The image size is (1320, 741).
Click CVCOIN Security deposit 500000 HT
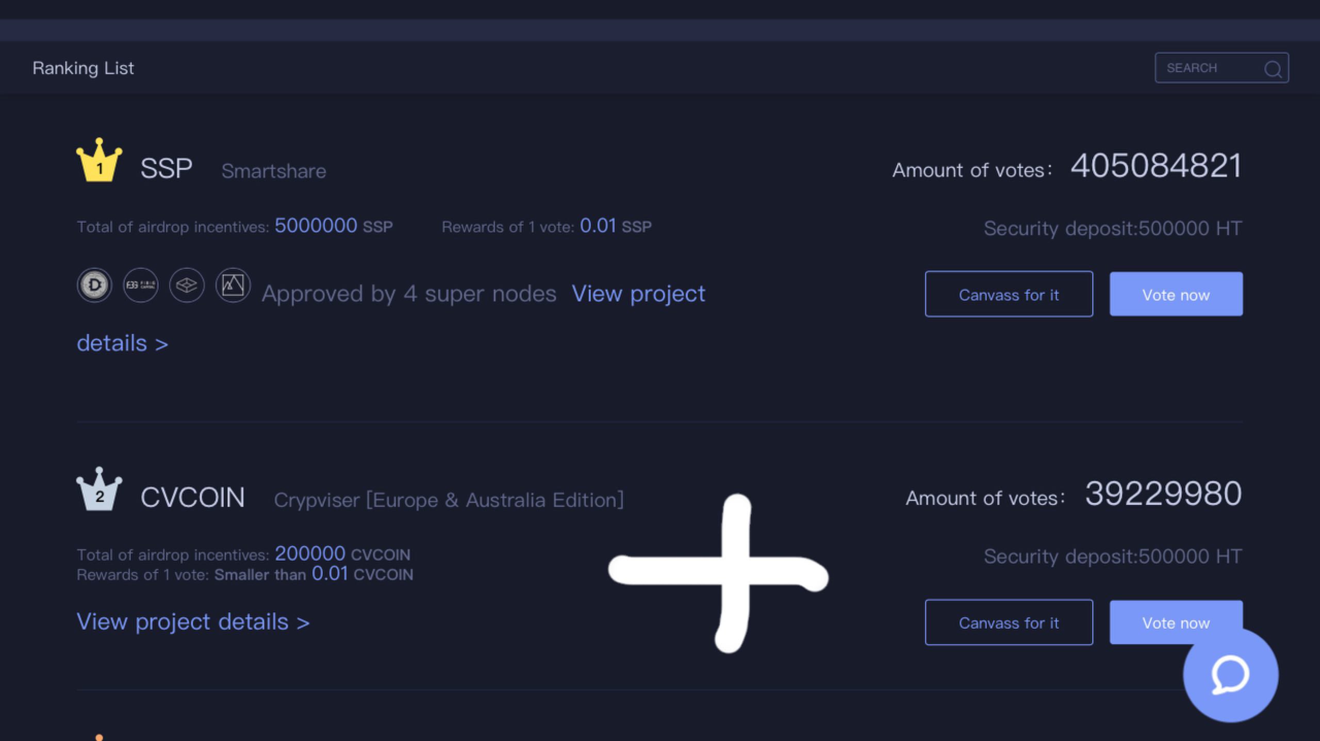coord(1113,557)
